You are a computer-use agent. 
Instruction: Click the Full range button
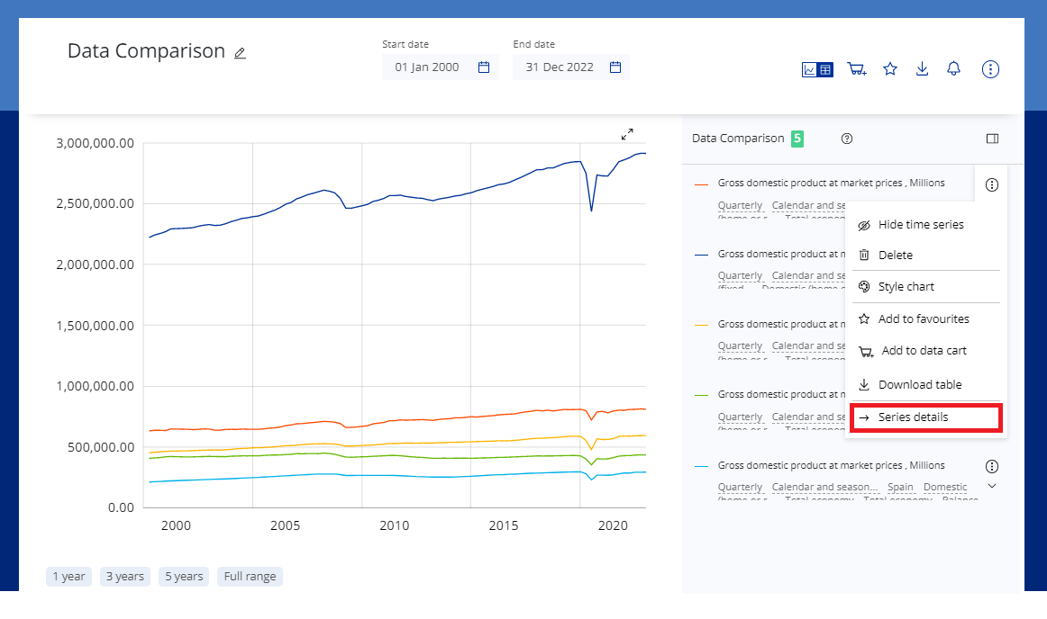[x=250, y=577]
